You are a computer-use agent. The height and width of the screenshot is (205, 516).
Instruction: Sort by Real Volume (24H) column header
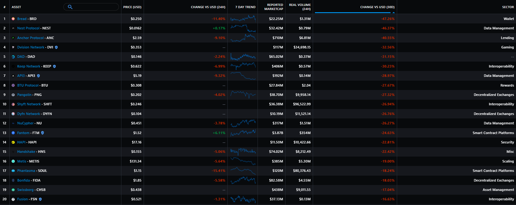point(300,7)
